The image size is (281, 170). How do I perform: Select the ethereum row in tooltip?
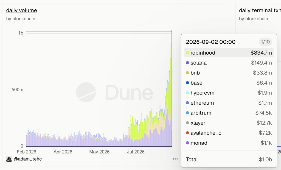click(229, 103)
